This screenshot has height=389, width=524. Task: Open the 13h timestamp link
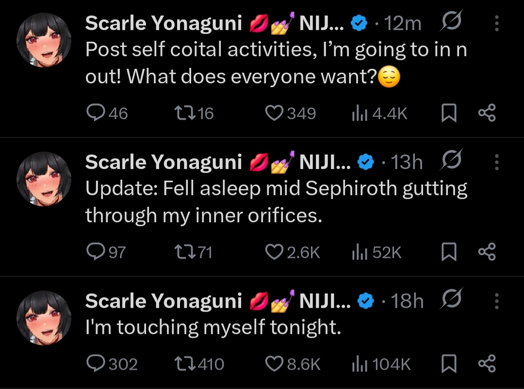(x=407, y=162)
